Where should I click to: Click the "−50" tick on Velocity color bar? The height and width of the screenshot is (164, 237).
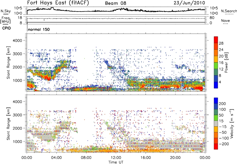(x=223, y=132)
